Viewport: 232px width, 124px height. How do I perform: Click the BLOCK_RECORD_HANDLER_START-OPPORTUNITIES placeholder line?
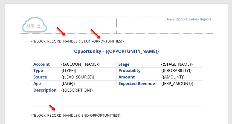pyautogui.click(x=77, y=41)
